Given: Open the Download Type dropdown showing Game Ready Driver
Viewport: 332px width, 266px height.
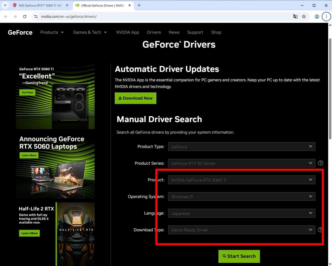Looking at the screenshot, I should (241, 230).
